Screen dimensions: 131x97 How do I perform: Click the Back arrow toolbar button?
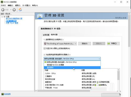tap(3, 10)
